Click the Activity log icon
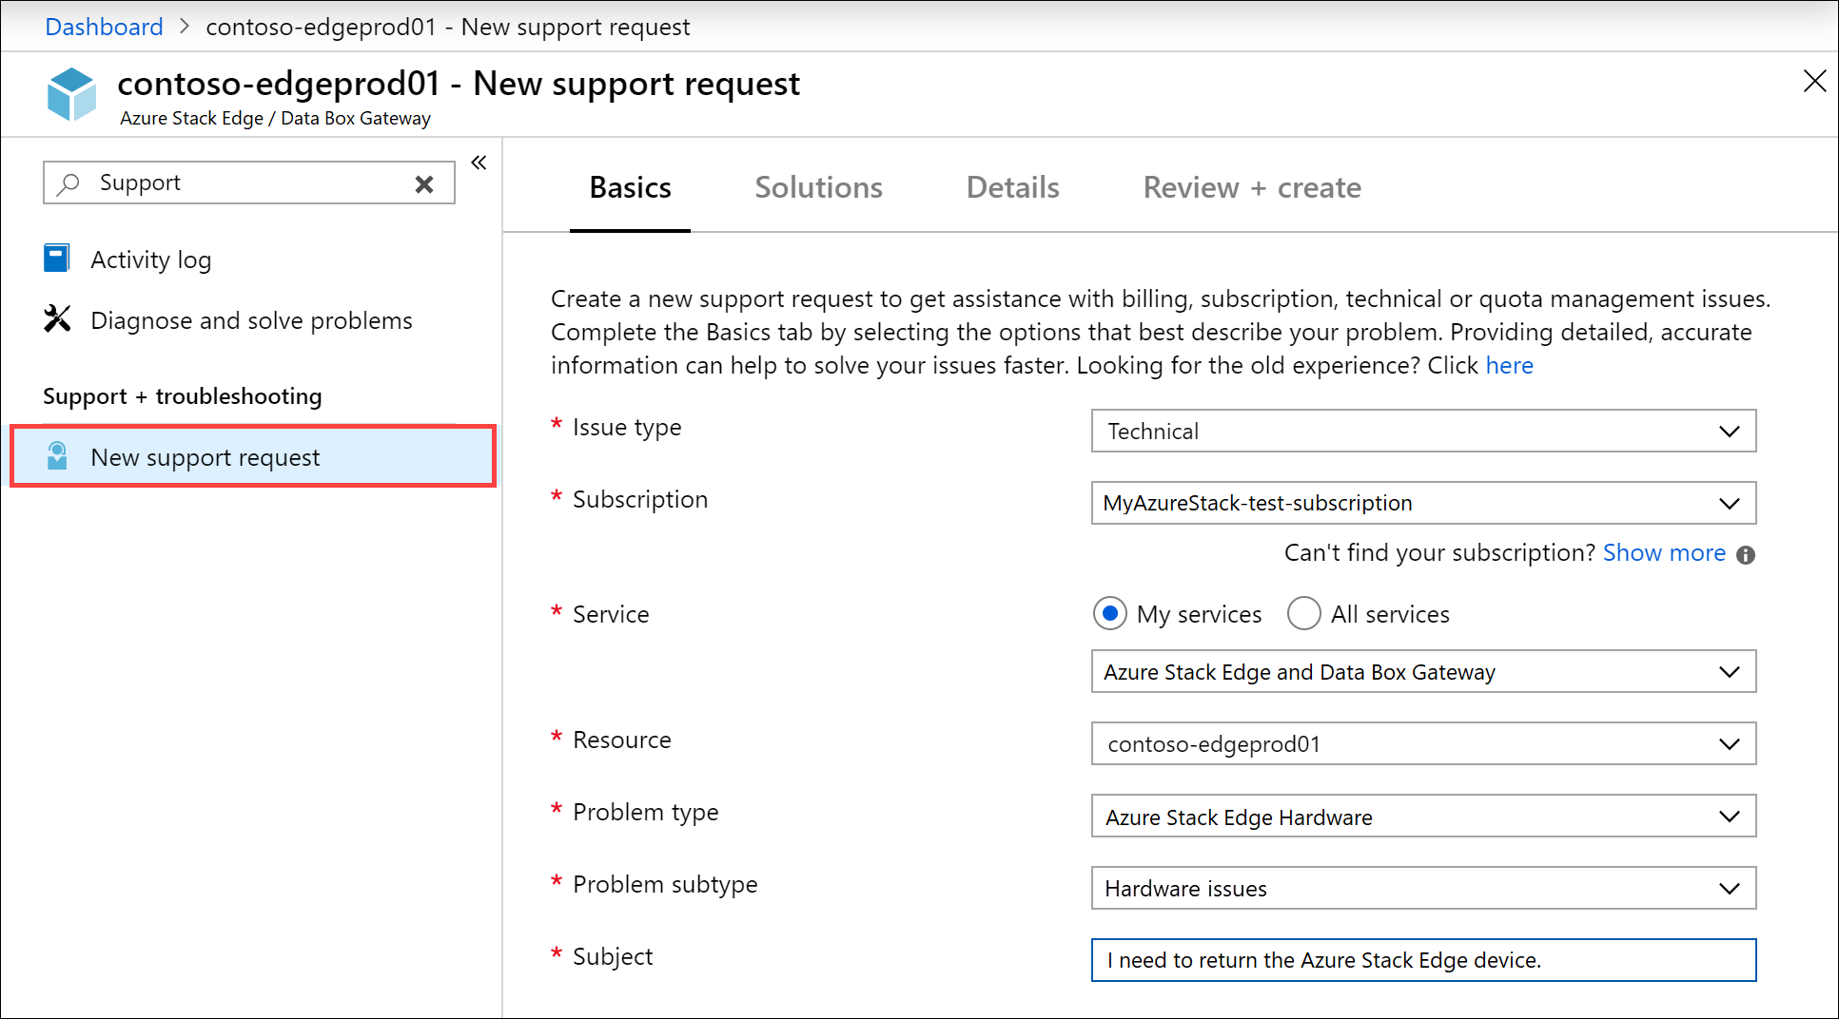 coord(57,259)
